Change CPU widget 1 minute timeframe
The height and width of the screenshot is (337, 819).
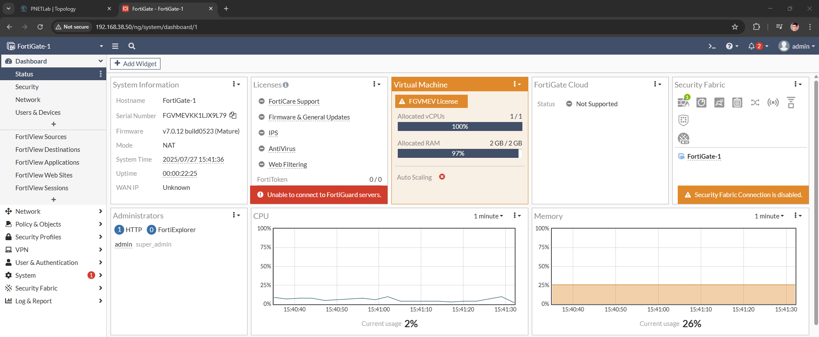488,216
